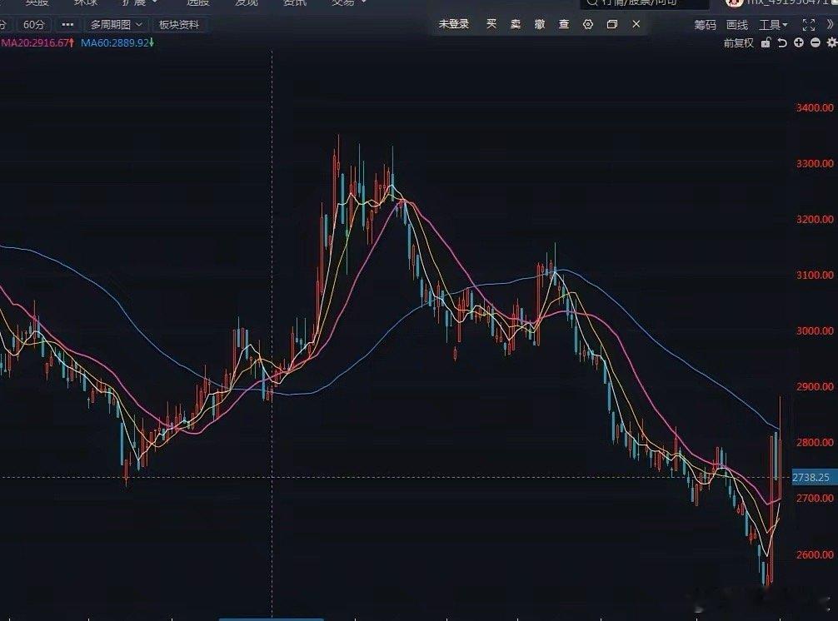Open the 筹码 chip distribution panel
The width and height of the screenshot is (838, 621).
pyautogui.click(x=705, y=25)
